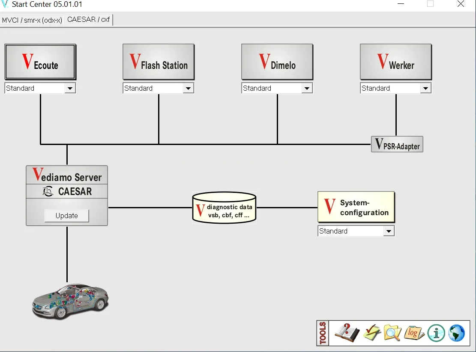The height and width of the screenshot is (352, 476).
Task: Open the Dimelo application
Action: 277,62
